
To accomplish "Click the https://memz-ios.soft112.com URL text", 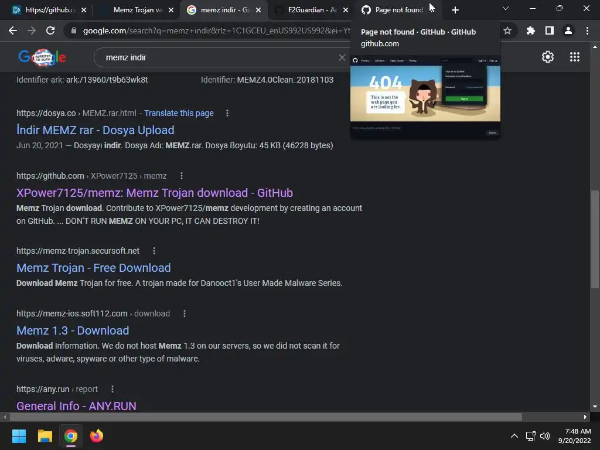I will click(x=72, y=314).
